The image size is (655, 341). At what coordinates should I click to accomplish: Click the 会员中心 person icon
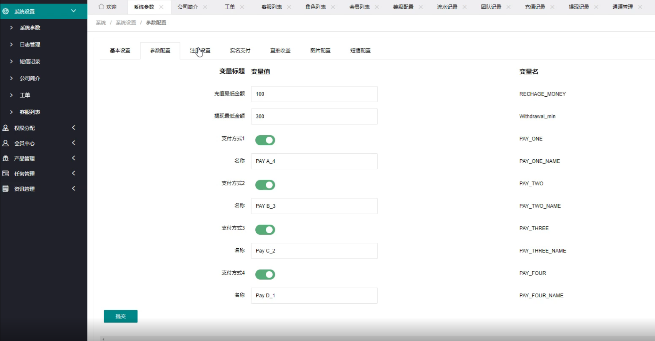6,143
